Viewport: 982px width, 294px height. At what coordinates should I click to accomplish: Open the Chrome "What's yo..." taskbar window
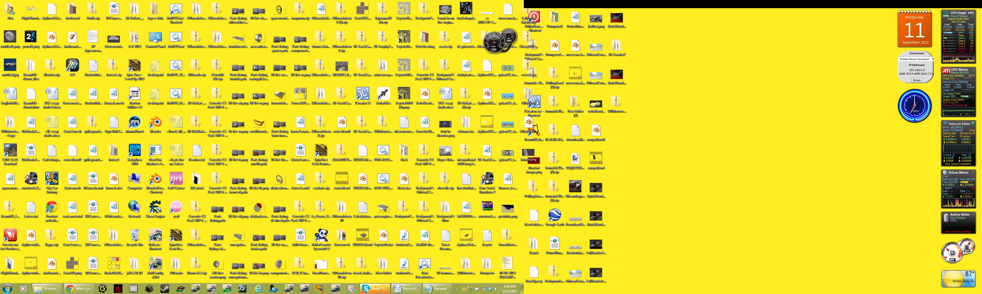pyautogui.click(x=79, y=289)
